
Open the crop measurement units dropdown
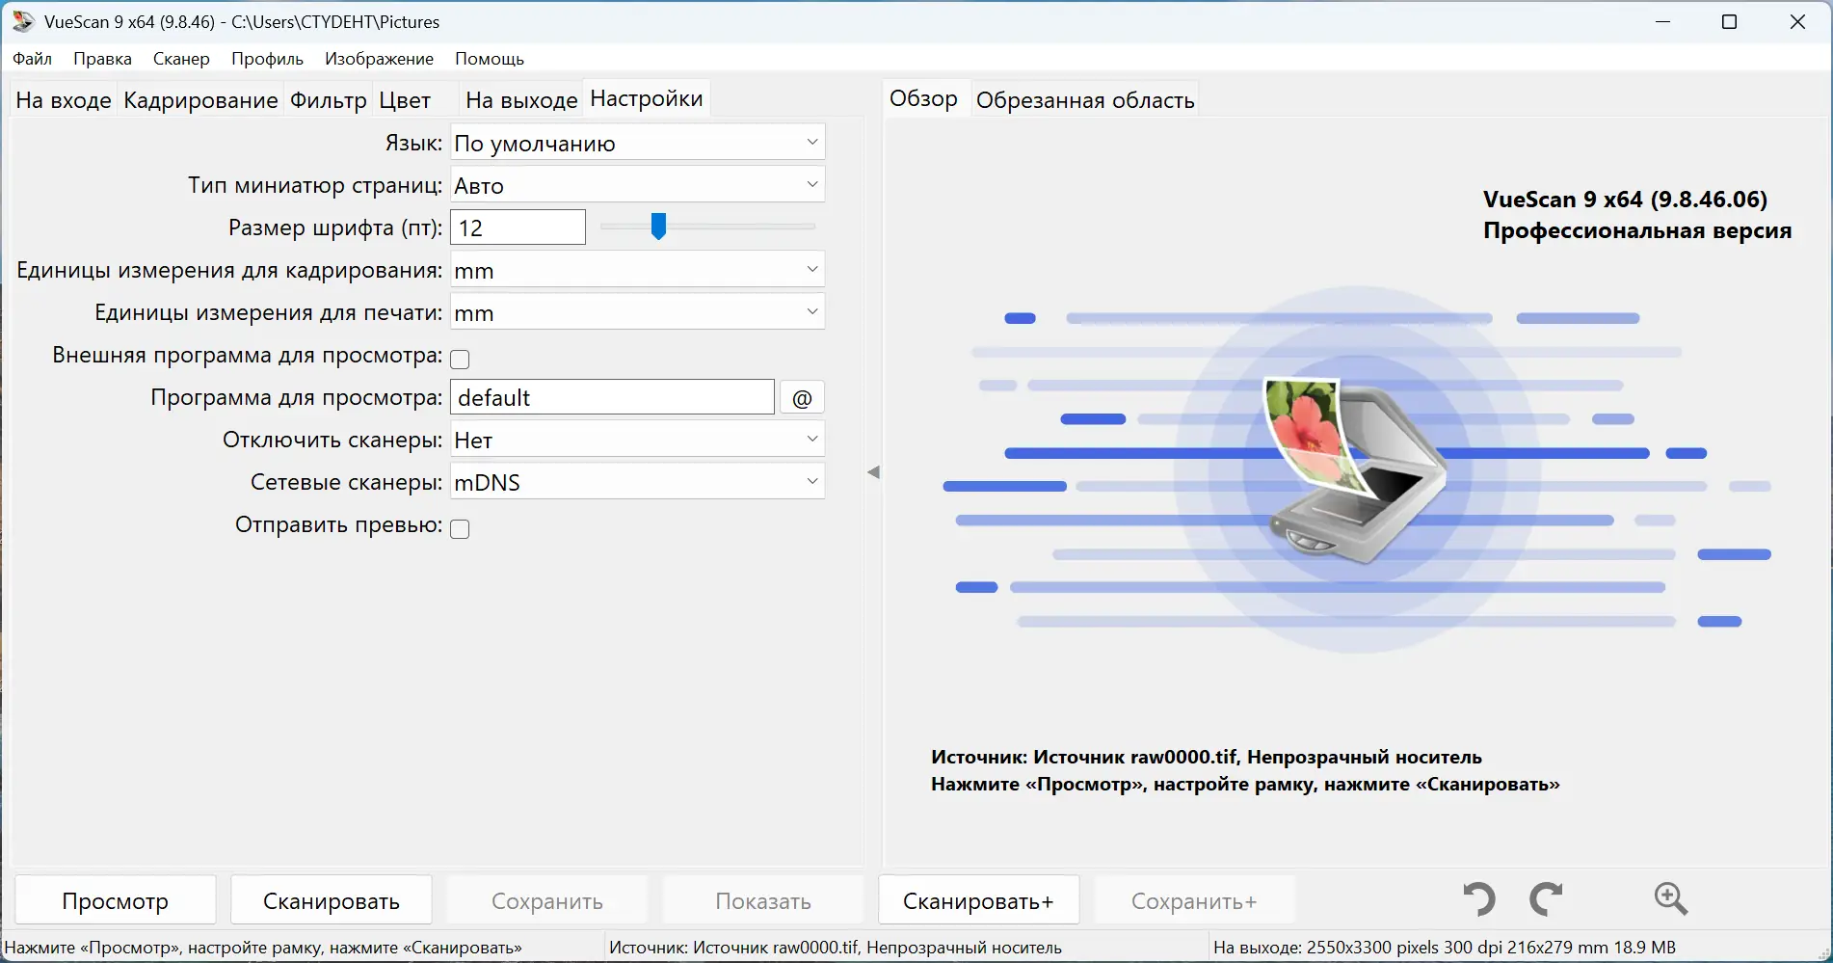638,270
